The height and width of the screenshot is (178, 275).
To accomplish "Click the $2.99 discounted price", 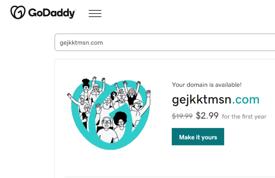I will 207,116.
